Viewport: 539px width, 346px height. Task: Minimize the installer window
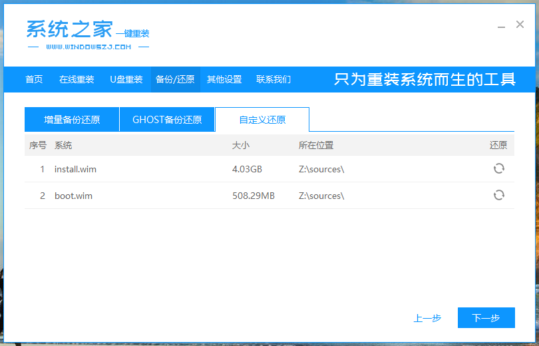[x=501, y=25]
